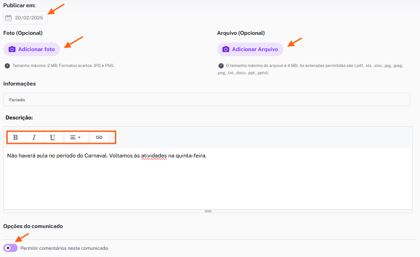Viewport: 420px width, 257px height.
Task: Click the camera icon on Adicionar foto
Action: [x=12, y=49]
